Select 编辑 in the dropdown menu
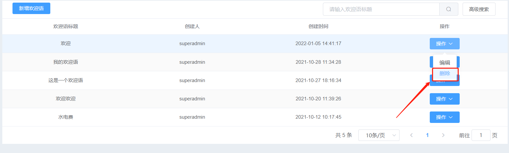 point(445,63)
